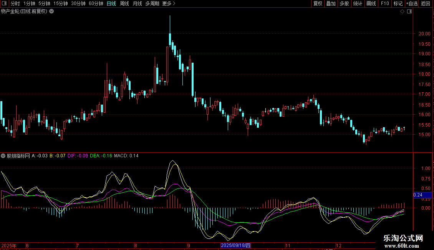Select the 60分钟 period
Image resolution: width=434 pixels, height=250 pixels.
tap(96, 4)
